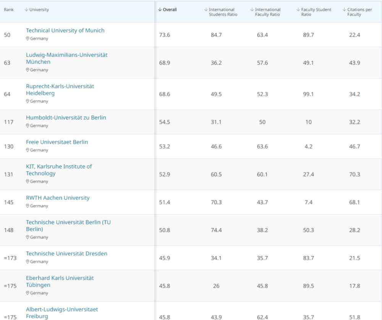
Task: Click 22.4 citations value for Munich
Action: point(354,35)
